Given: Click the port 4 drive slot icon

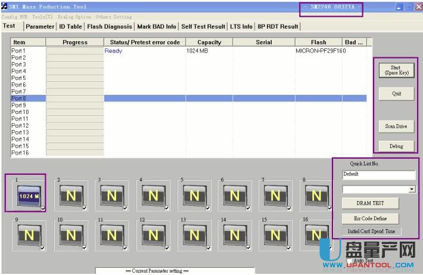Looking at the screenshot, I should coord(152,195).
